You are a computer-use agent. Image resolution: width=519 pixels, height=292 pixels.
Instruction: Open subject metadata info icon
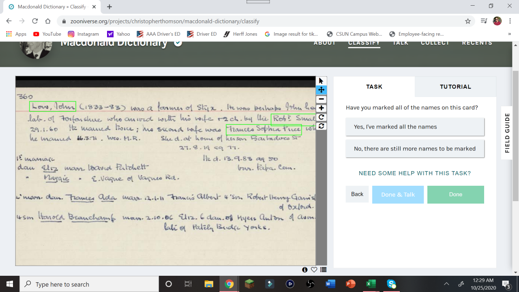[305, 270]
